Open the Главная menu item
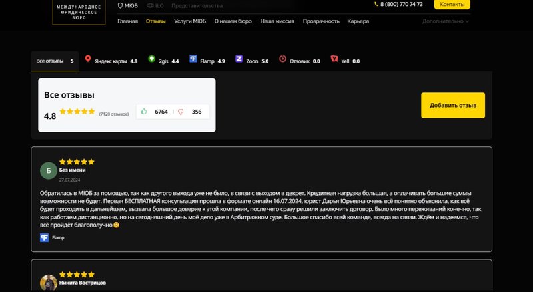Image resolution: width=533 pixels, height=292 pixels. tap(127, 21)
